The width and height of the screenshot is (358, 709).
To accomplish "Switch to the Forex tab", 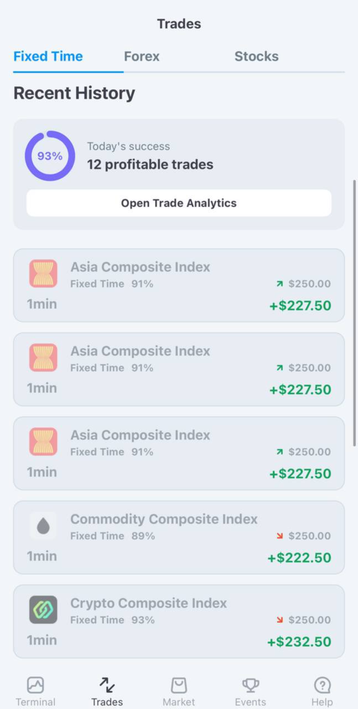I will [x=142, y=56].
